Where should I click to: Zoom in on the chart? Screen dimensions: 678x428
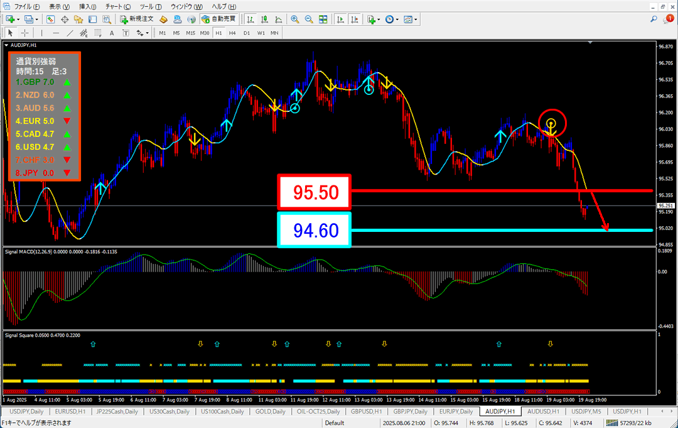[295, 19]
